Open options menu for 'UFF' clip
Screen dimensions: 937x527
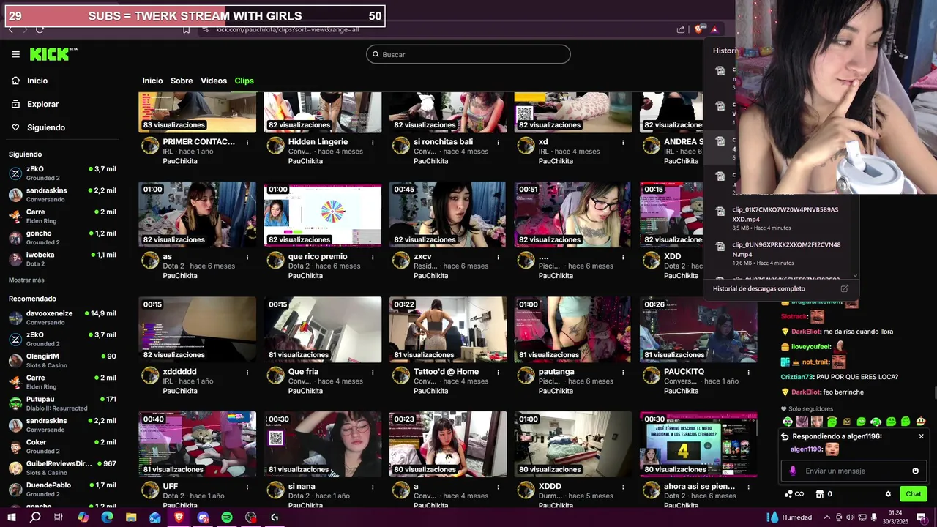(x=247, y=487)
